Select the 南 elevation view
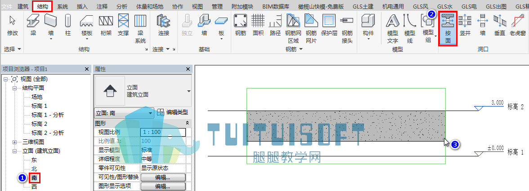 pos(34,178)
